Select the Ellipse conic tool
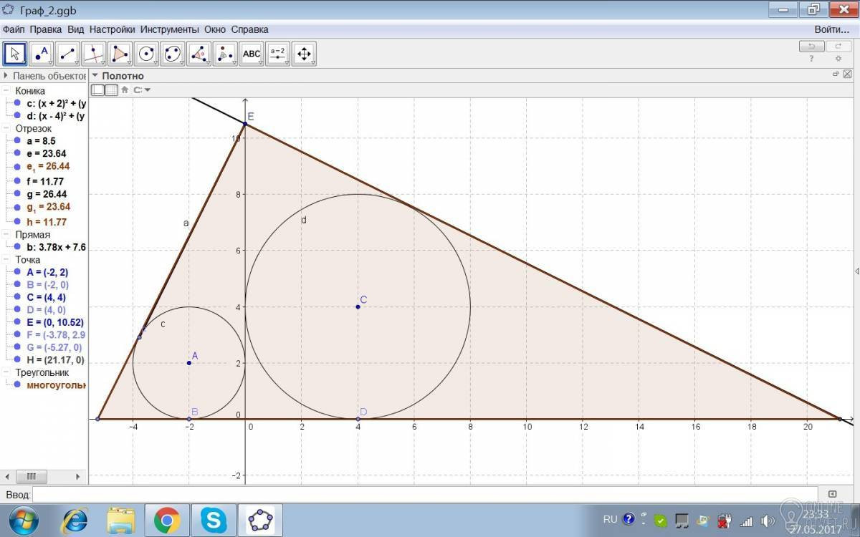860x537 pixels. (173, 54)
